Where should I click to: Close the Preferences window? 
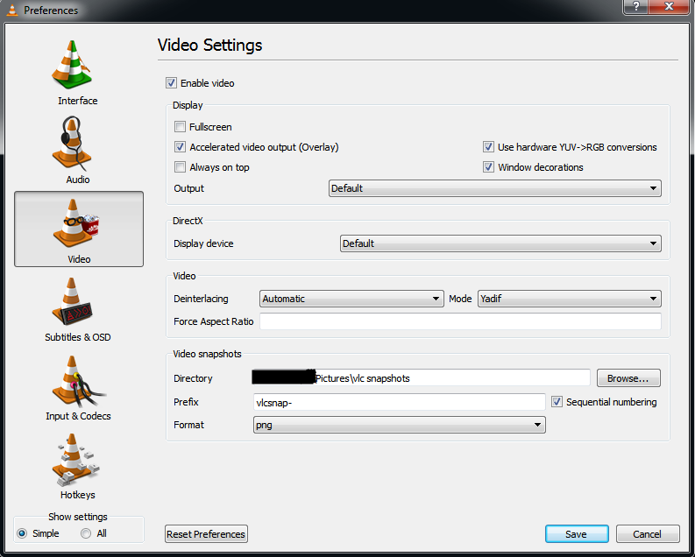click(x=669, y=7)
